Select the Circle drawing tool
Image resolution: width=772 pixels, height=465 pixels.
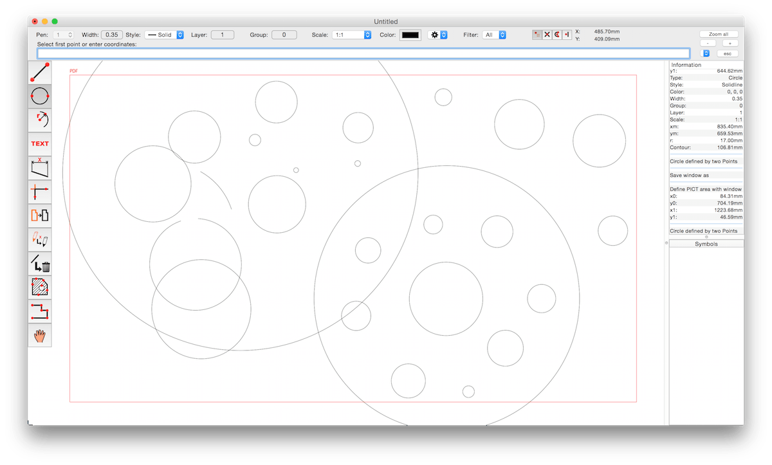[39, 96]
